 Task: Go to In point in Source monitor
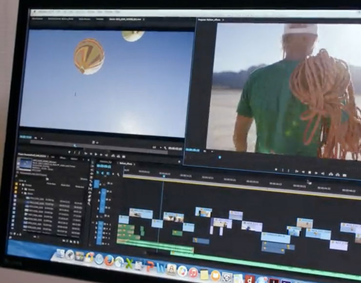coord(86,153)
